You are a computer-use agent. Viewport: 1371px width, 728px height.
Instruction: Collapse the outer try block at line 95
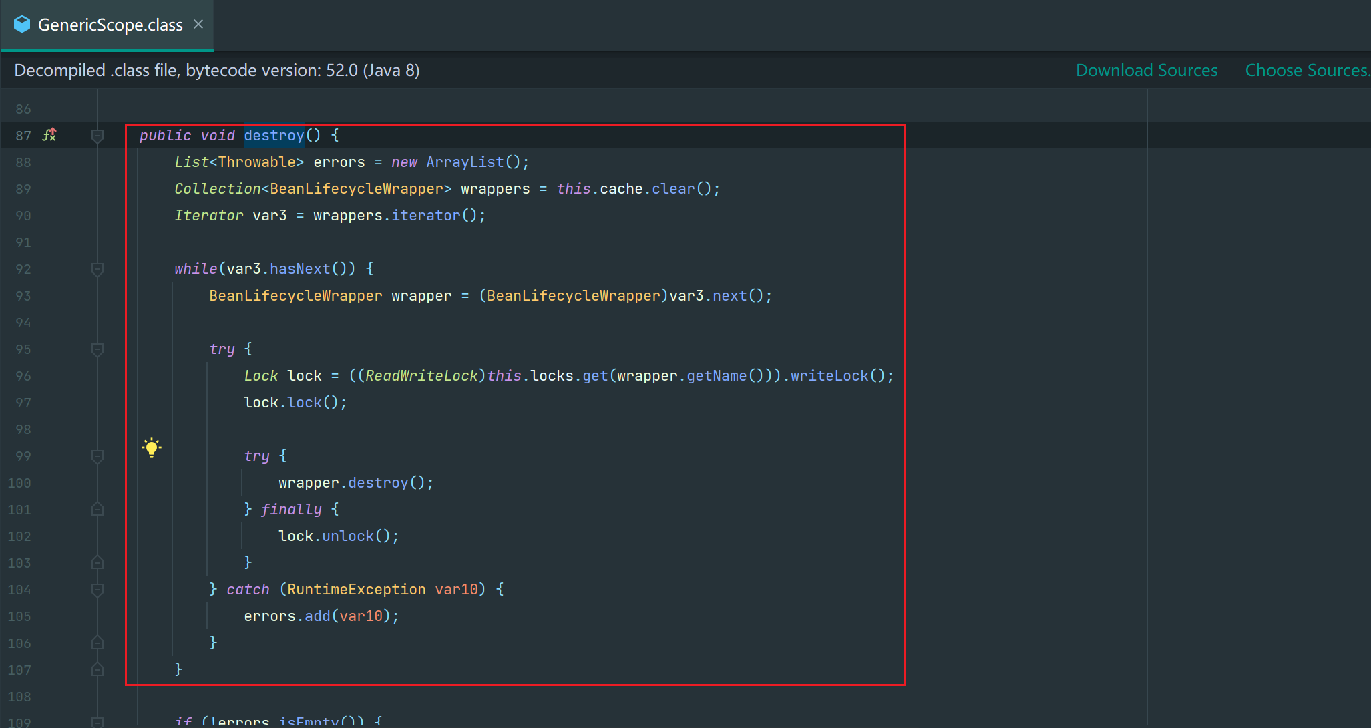click(97, 349)
